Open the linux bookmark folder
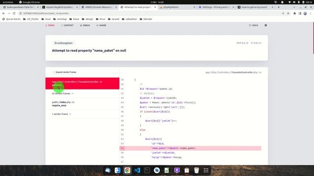This screenshot has height=176, width=314. [x=101, y=19]
